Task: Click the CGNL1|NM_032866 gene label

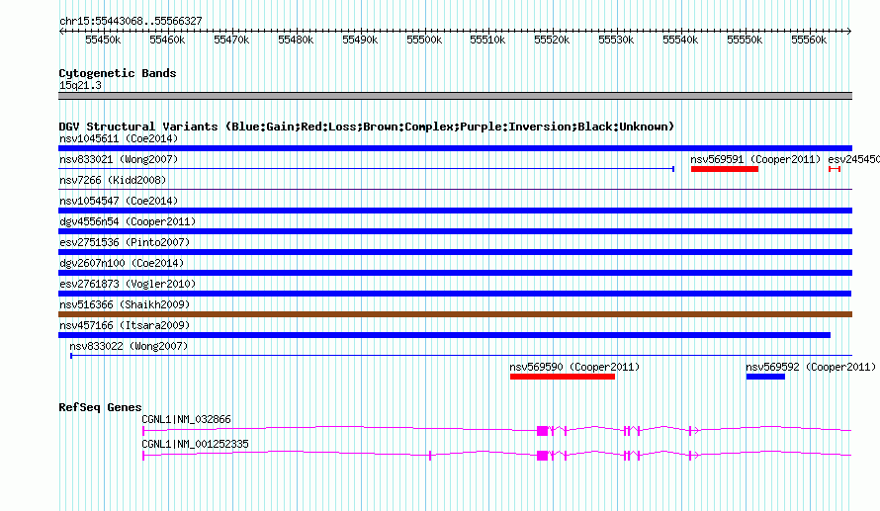Action: 186,419
